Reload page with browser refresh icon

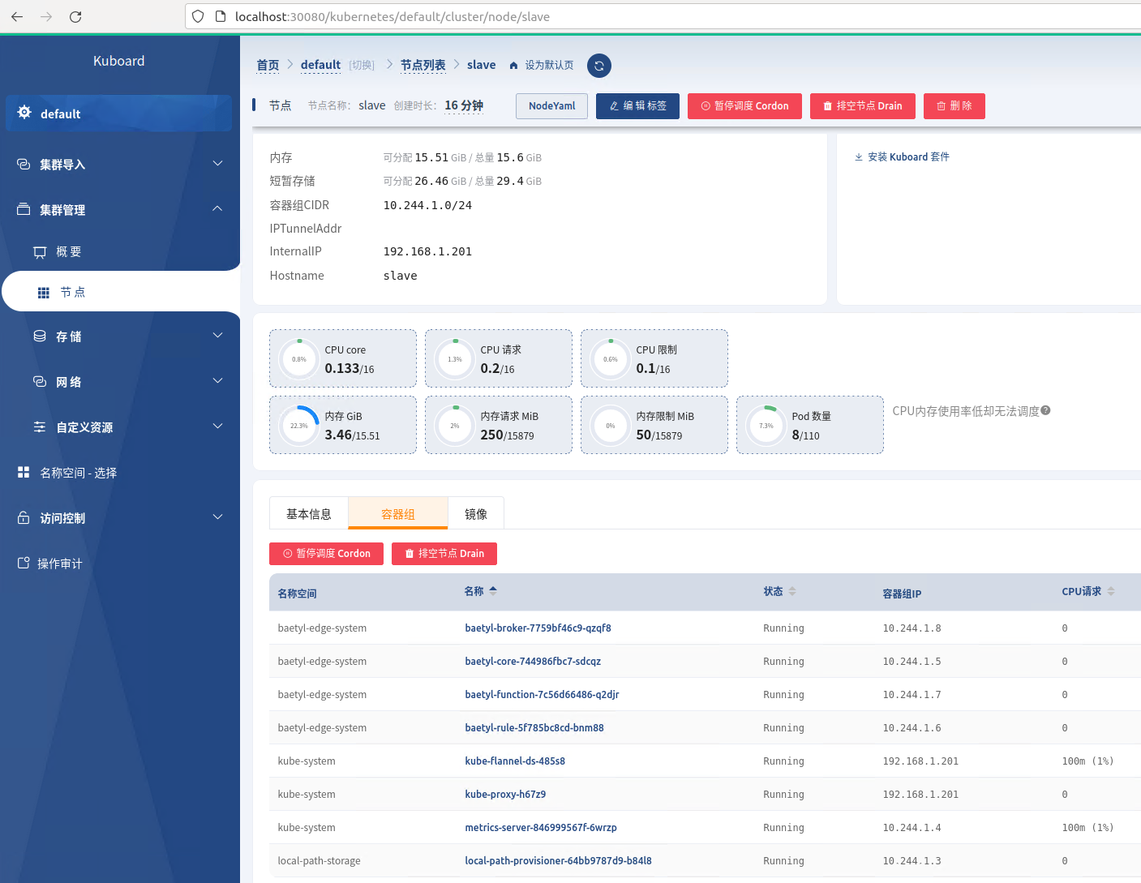[75, 16]
